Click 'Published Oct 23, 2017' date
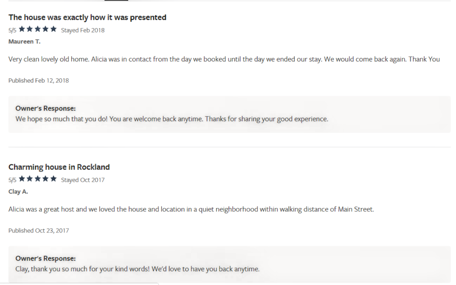The width and height of the screenshot is (456, 285). tap(39, 231)
